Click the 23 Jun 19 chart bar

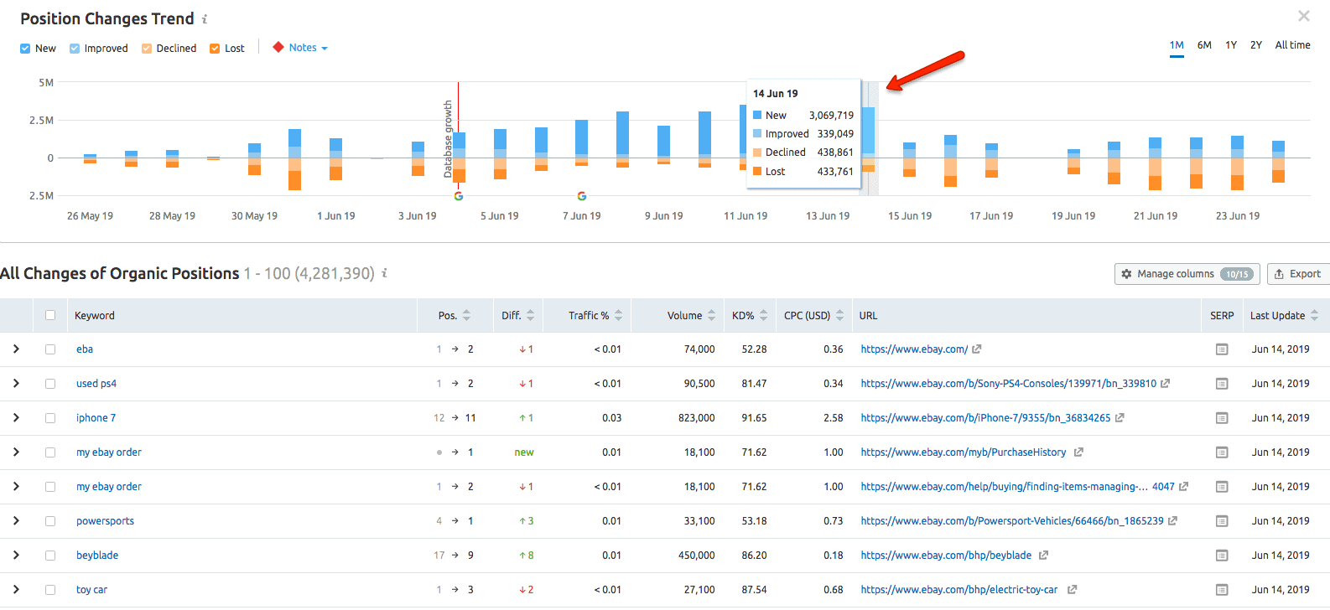(1238, 163)
